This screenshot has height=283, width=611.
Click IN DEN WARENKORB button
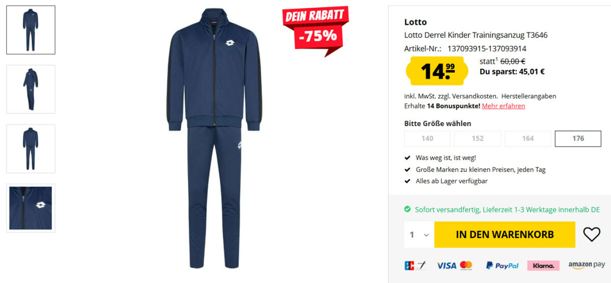[505, 235]
